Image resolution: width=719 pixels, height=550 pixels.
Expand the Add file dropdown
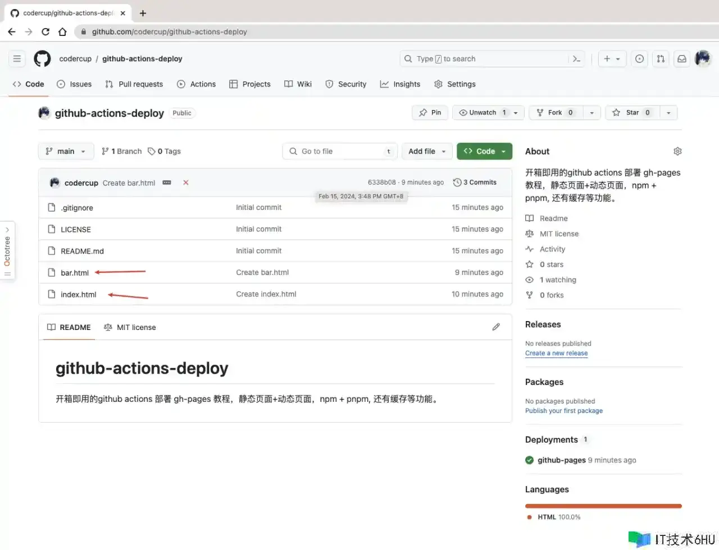[427, 152]
